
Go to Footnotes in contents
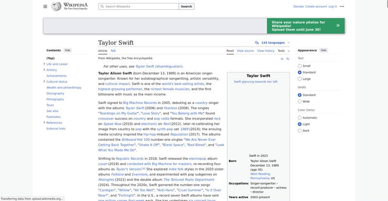[53, 117]
